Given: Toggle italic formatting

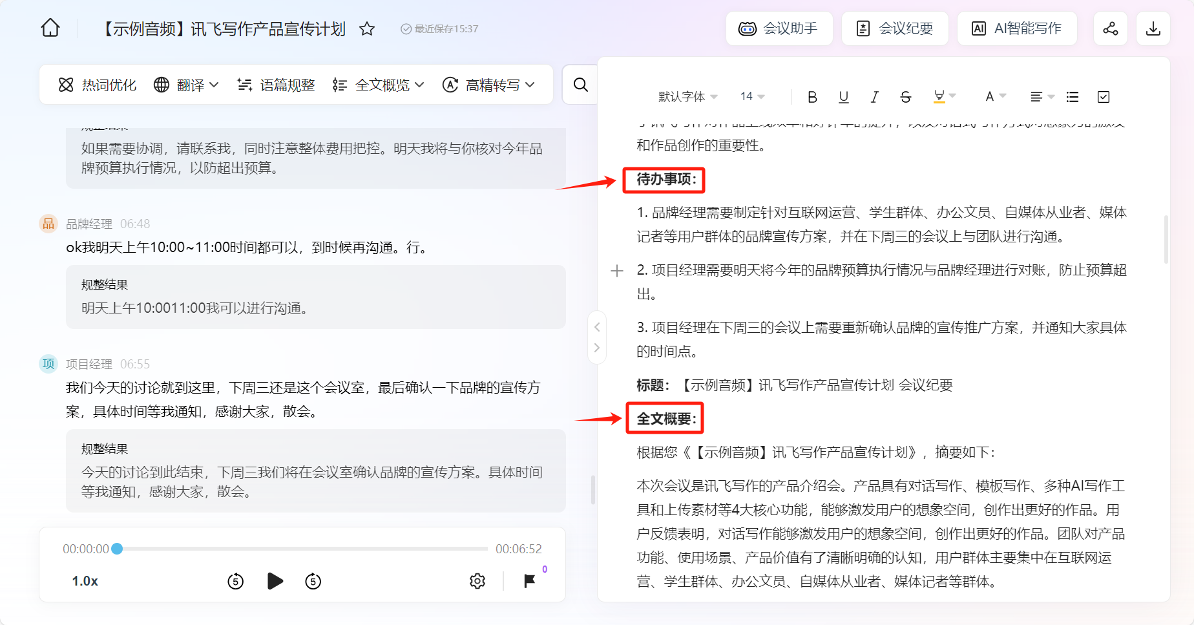Looking at the screenshot, I should tap(874, 97).
